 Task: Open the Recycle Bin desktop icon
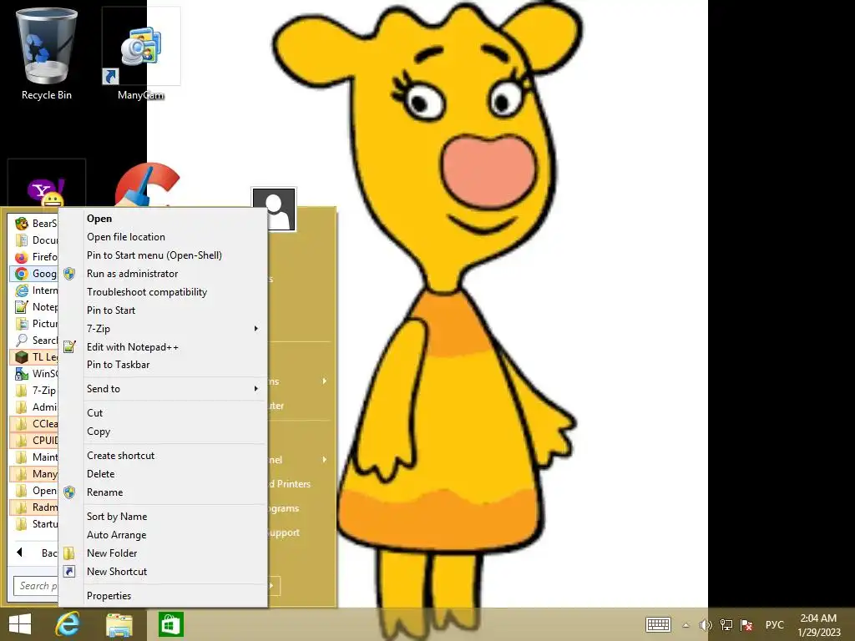click(x=47, y=54)
